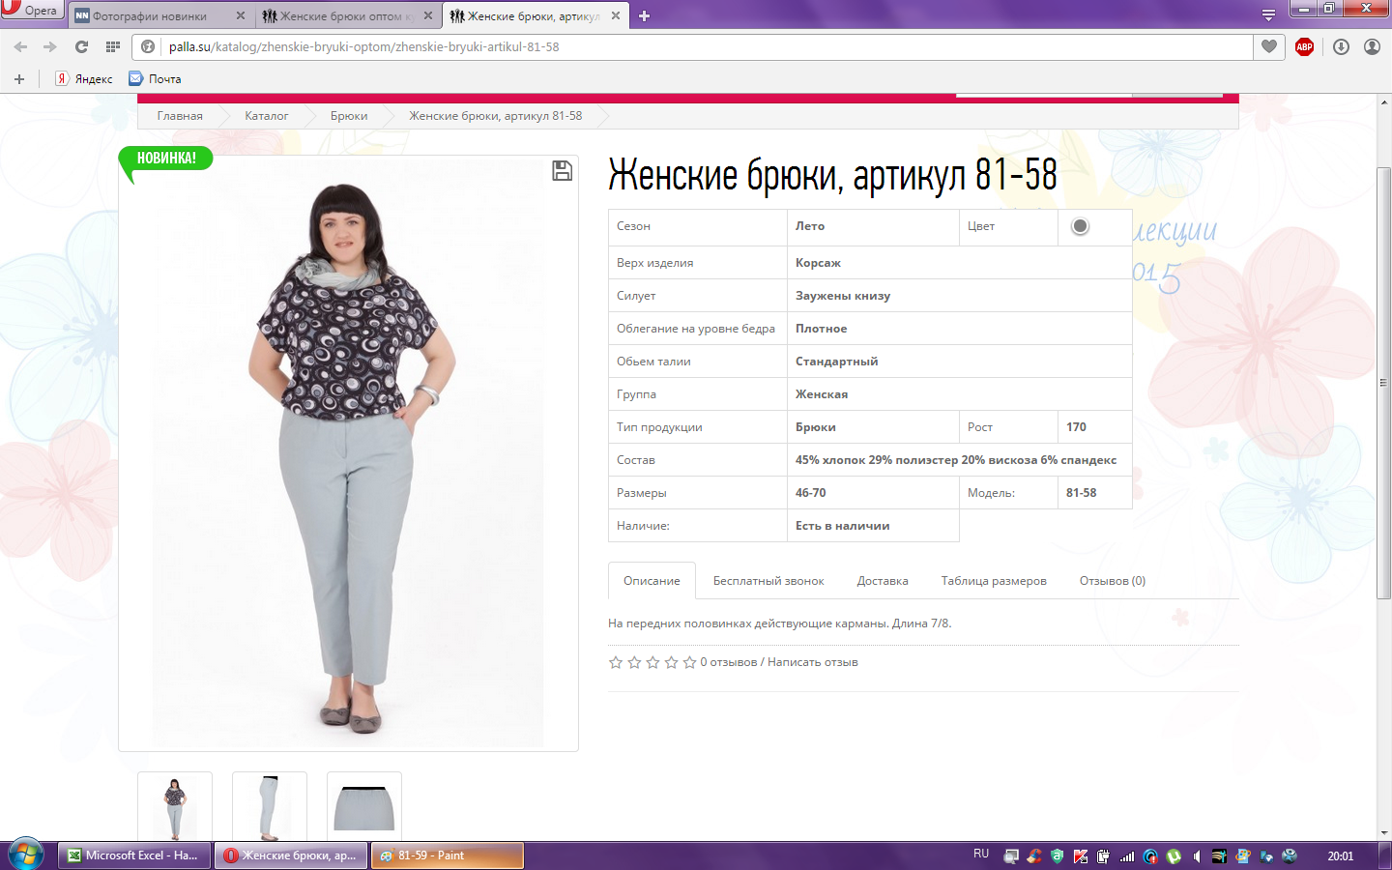Add page to bookmarks with heart icon

(x=1269, y=46)
